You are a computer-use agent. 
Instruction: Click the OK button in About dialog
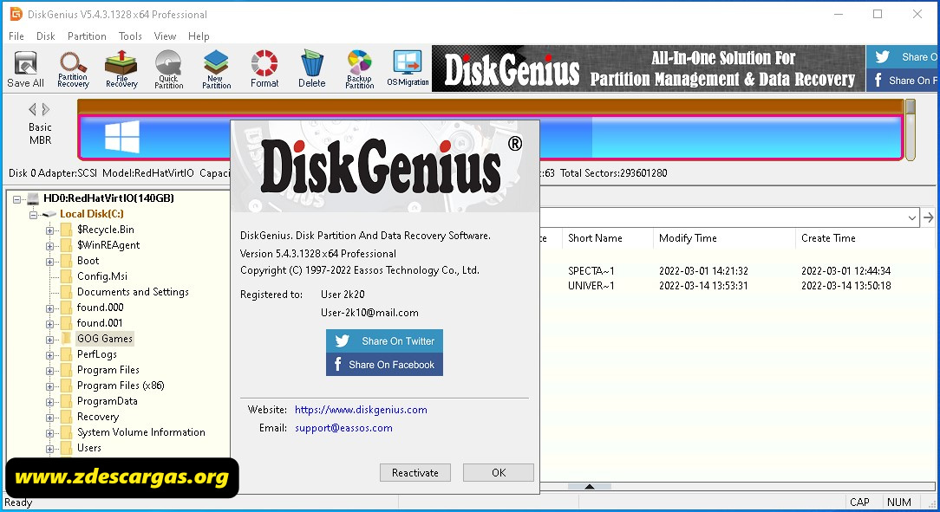click(498, 472)
